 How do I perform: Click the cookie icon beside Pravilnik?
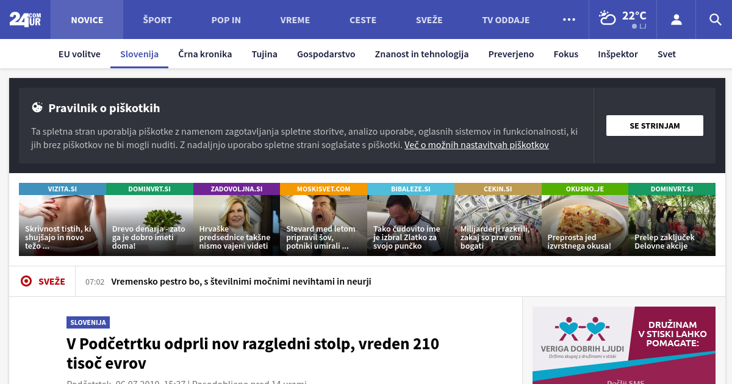point(37,108)
